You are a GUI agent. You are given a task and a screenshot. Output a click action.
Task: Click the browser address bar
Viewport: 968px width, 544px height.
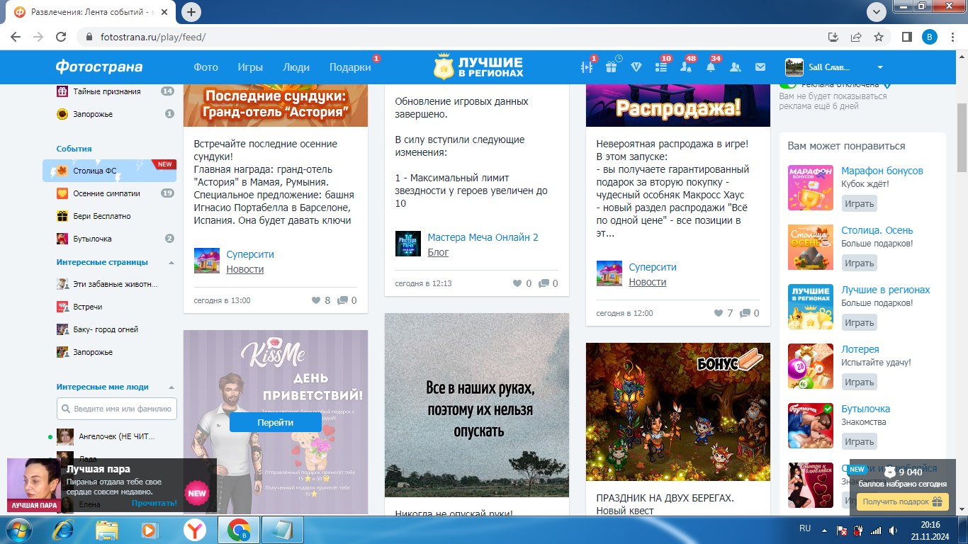(x=454, y=37)
